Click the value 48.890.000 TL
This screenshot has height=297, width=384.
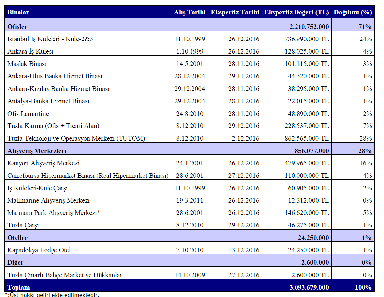[308, 114]
